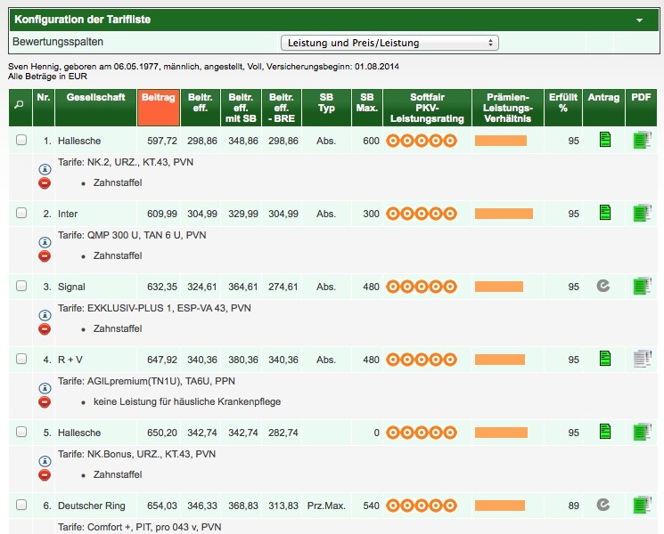Image resolution: width=664 pixels, height=534 pixels.
Task: Click the gray Antrag icon for Signal
Action: pos(603,286)
